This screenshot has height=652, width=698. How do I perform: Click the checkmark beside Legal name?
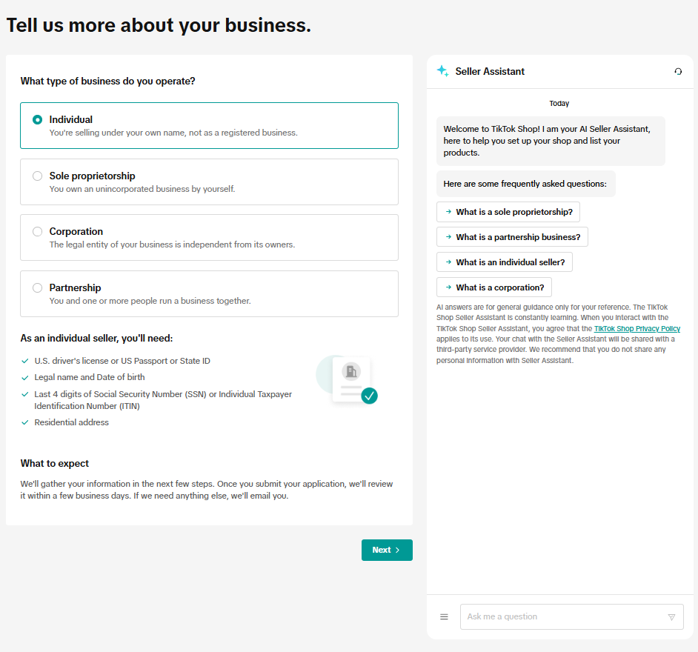[25, 378]
